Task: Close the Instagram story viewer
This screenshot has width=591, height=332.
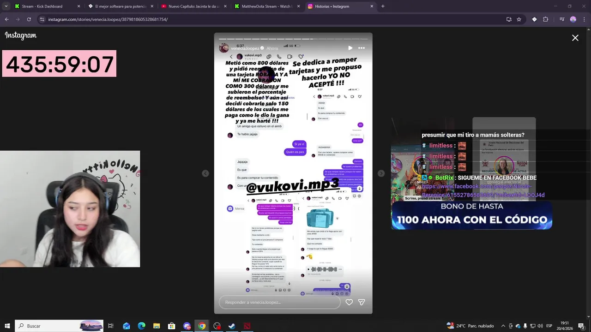Action: click(575, 38)
